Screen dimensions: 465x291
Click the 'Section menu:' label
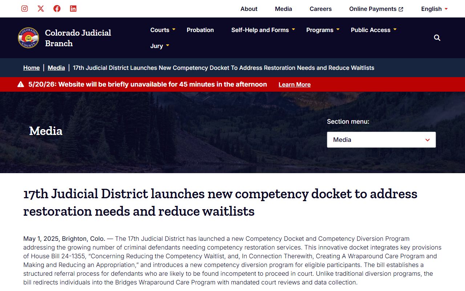[348, 121]
